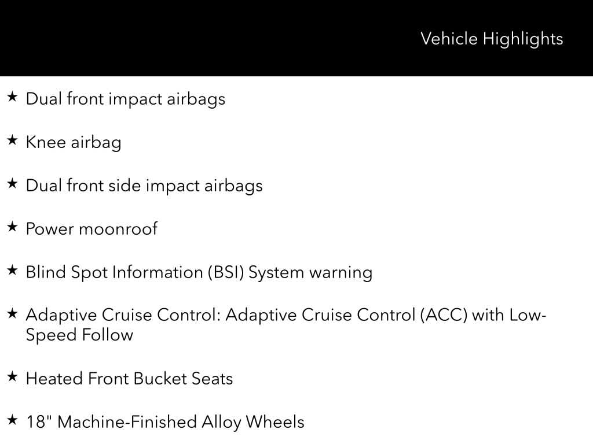The image size is (593, 444).
Task: Click the Vehicle Highlights title text
Action: point(491,39)
